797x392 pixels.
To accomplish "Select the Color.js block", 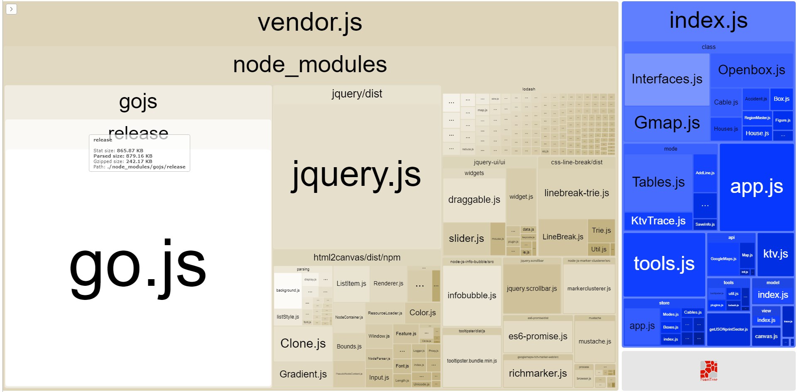I will point(422,313).
